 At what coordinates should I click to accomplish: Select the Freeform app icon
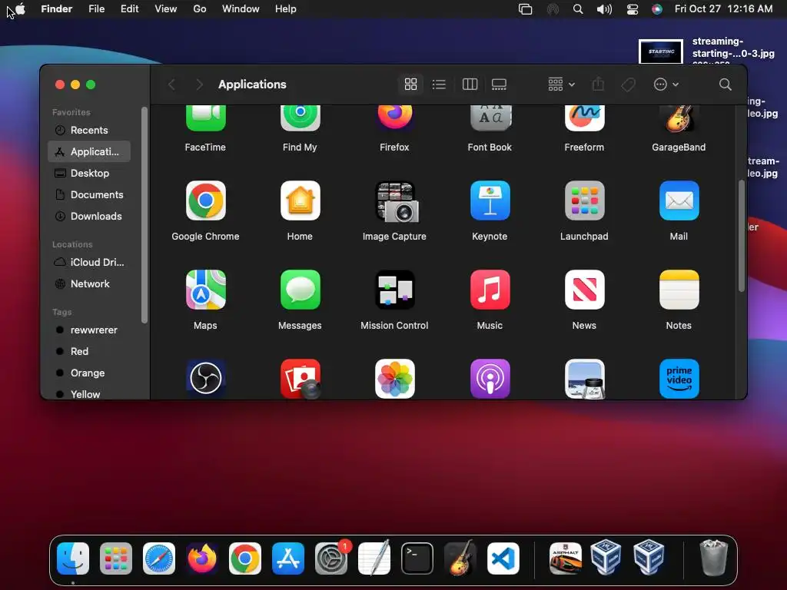click(x=584, y=118)
